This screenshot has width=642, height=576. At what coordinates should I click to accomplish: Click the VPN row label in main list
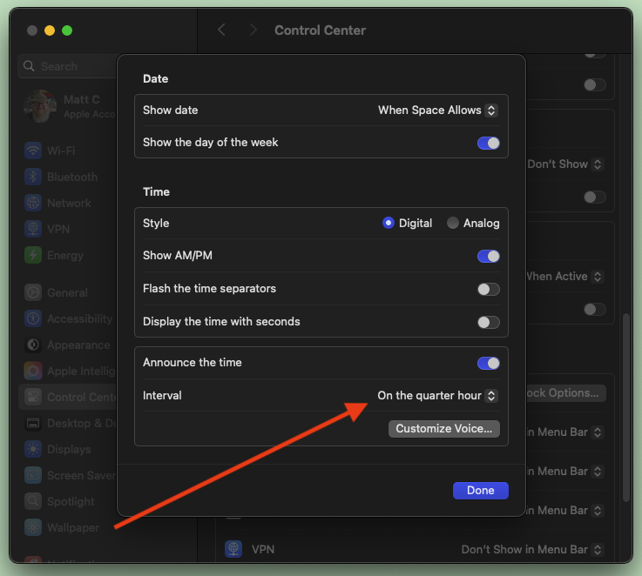click(x=263, y=549)
